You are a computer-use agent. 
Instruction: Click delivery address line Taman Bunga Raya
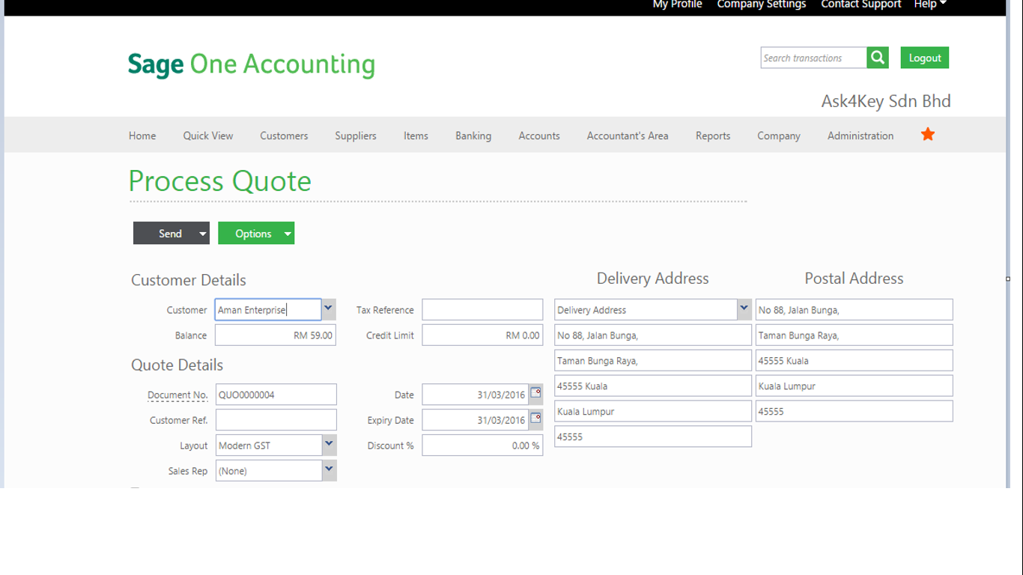(x=653, y=360)
